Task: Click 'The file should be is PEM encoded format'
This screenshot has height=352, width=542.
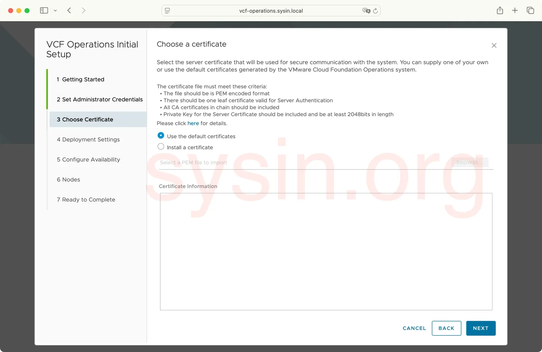Action: pyautogui.click(x=216, y=94)
